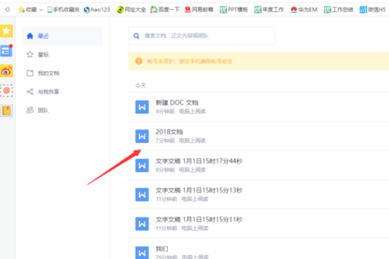Click the people icon beside 团队
Viewport: 389px width, 259px height.
coord(30,110)
